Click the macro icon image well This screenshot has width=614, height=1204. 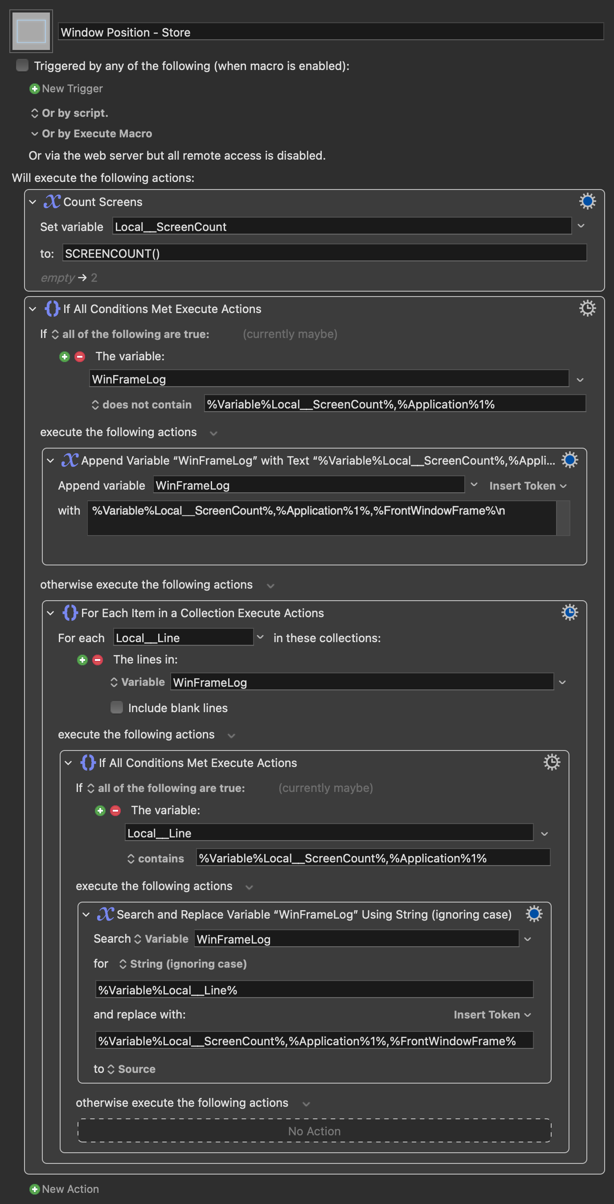pyautogui.click(x=31, y=31)
